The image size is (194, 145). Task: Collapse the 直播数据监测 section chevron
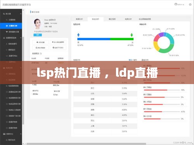pyautogui.click(x=21, y=38)
